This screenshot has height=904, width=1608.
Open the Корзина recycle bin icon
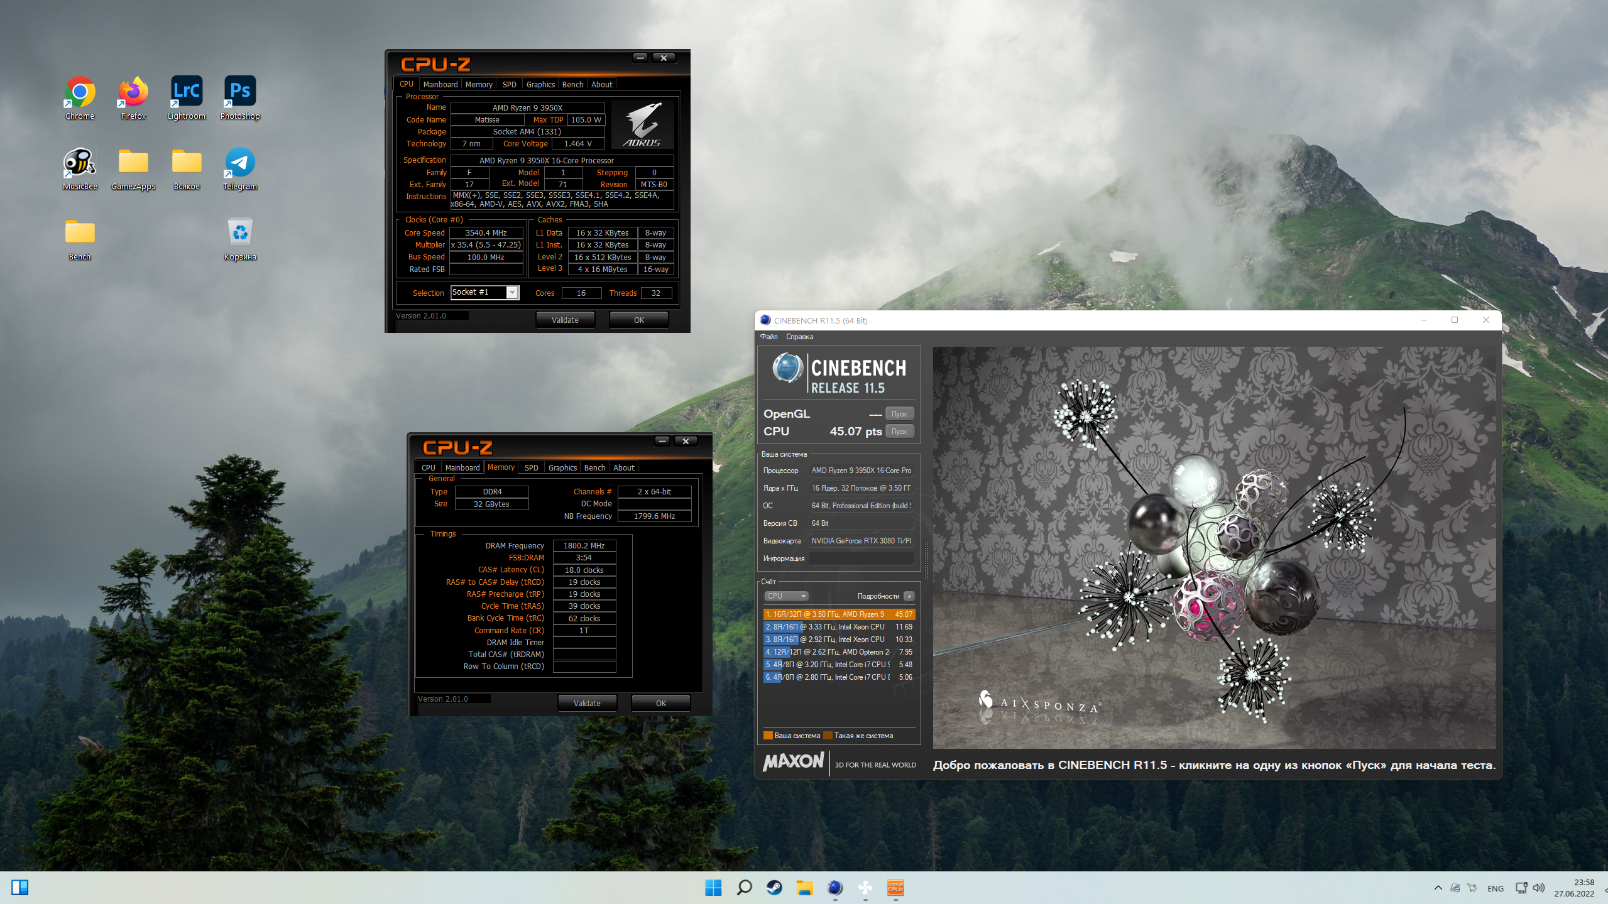[240, 239]
